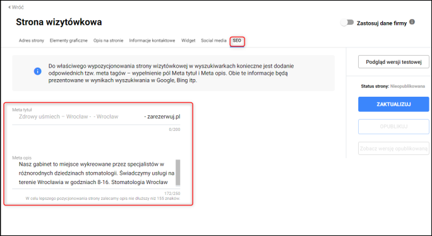Click the info icon beside Zastosuj dane firmy
The width and height of the screenshot is (432, 236).
click(412, 22)
